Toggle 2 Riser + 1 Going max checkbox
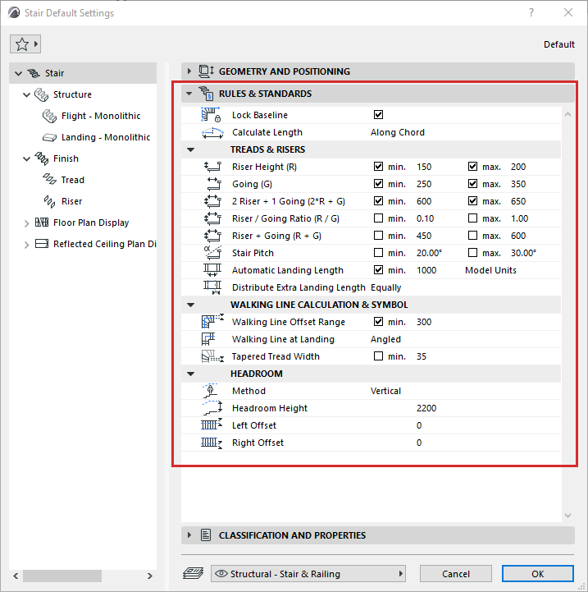The width and height of the screenshot is (588, 592). tap(472, 201)
